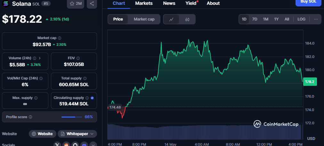324x146 pixels.
Task: Click the Profile score progress bar
Action: click(x=71, y=117)
